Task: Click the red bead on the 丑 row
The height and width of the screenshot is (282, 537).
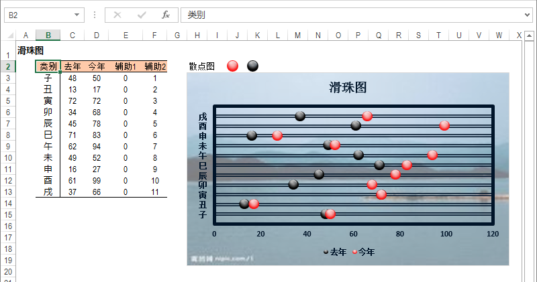Action: tap(254, 204)
